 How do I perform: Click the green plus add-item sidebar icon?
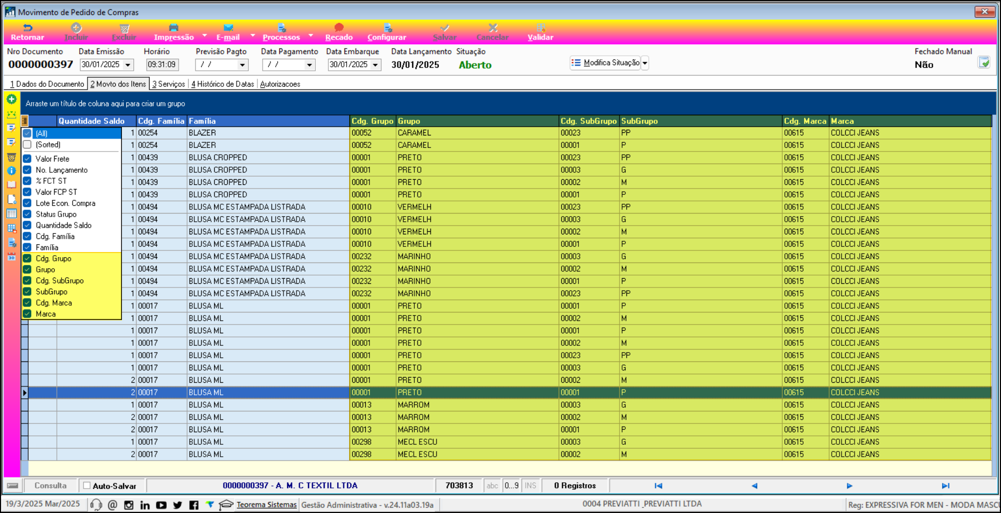coord(11,99)
